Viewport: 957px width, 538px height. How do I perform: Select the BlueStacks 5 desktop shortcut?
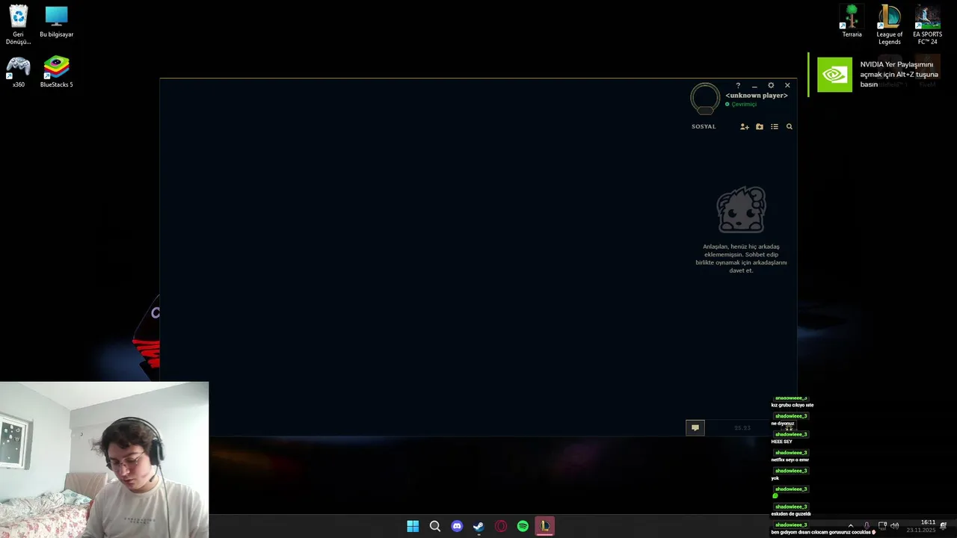pyautogui.click(x=56, y=72)
